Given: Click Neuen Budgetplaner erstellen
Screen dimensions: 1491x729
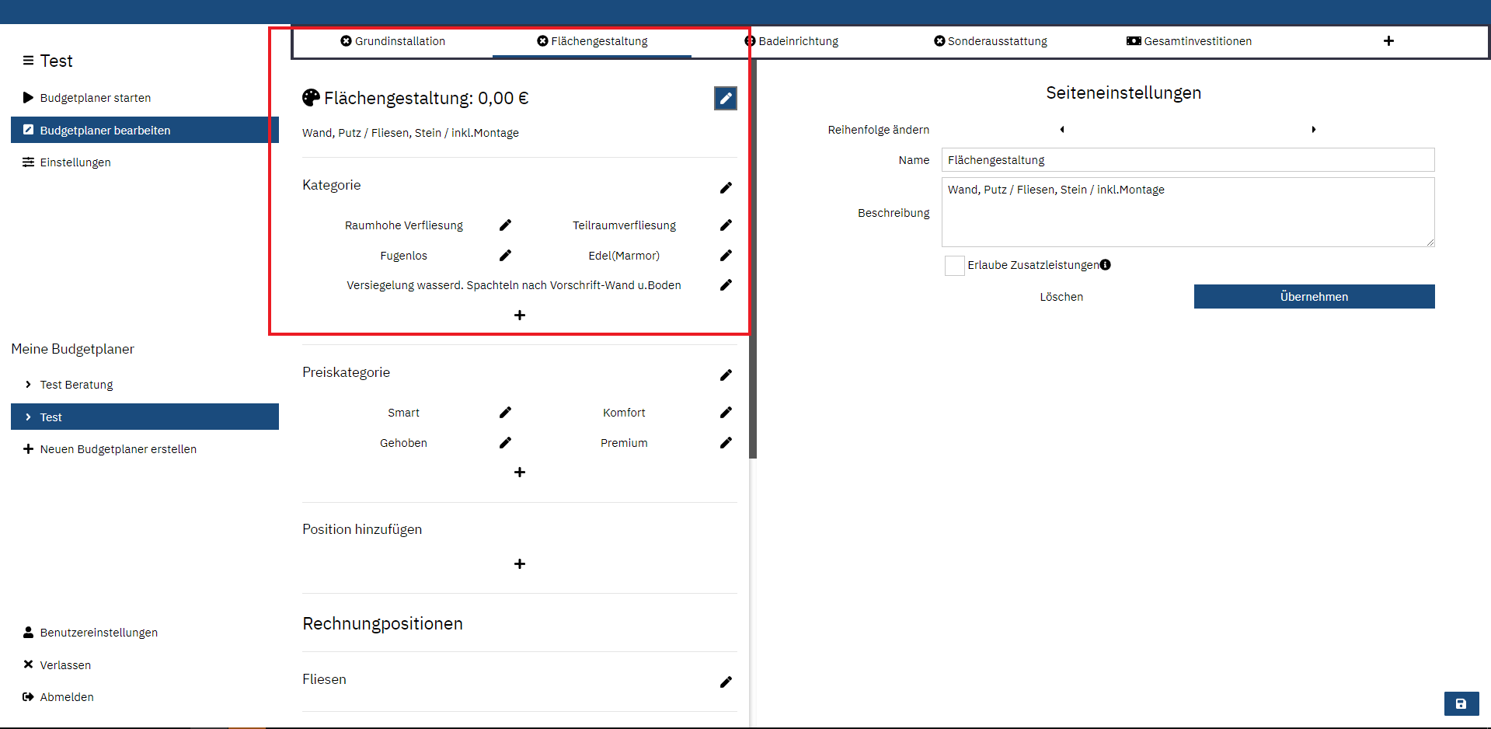Looking at the screenshot, I should 145,449.
